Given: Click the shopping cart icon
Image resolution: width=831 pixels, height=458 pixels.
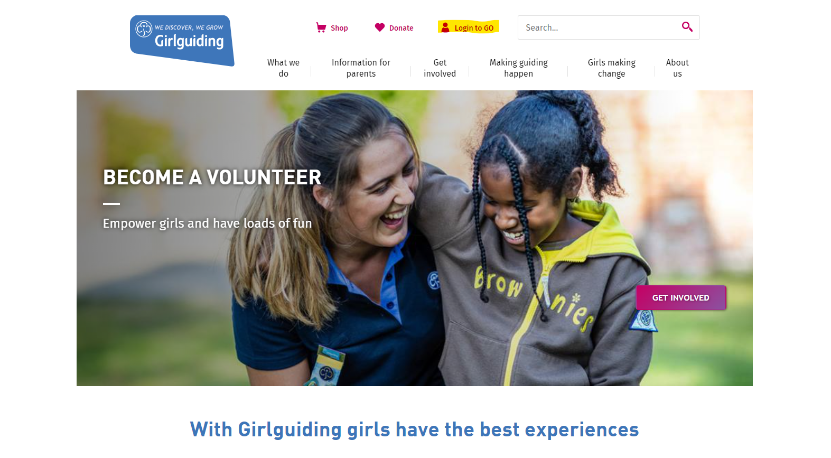Looking at the screenshot, I should 321,27.
